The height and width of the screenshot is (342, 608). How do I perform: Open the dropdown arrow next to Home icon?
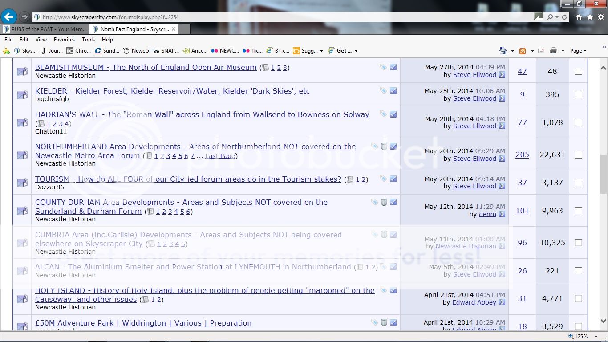[x=512, y=51]
